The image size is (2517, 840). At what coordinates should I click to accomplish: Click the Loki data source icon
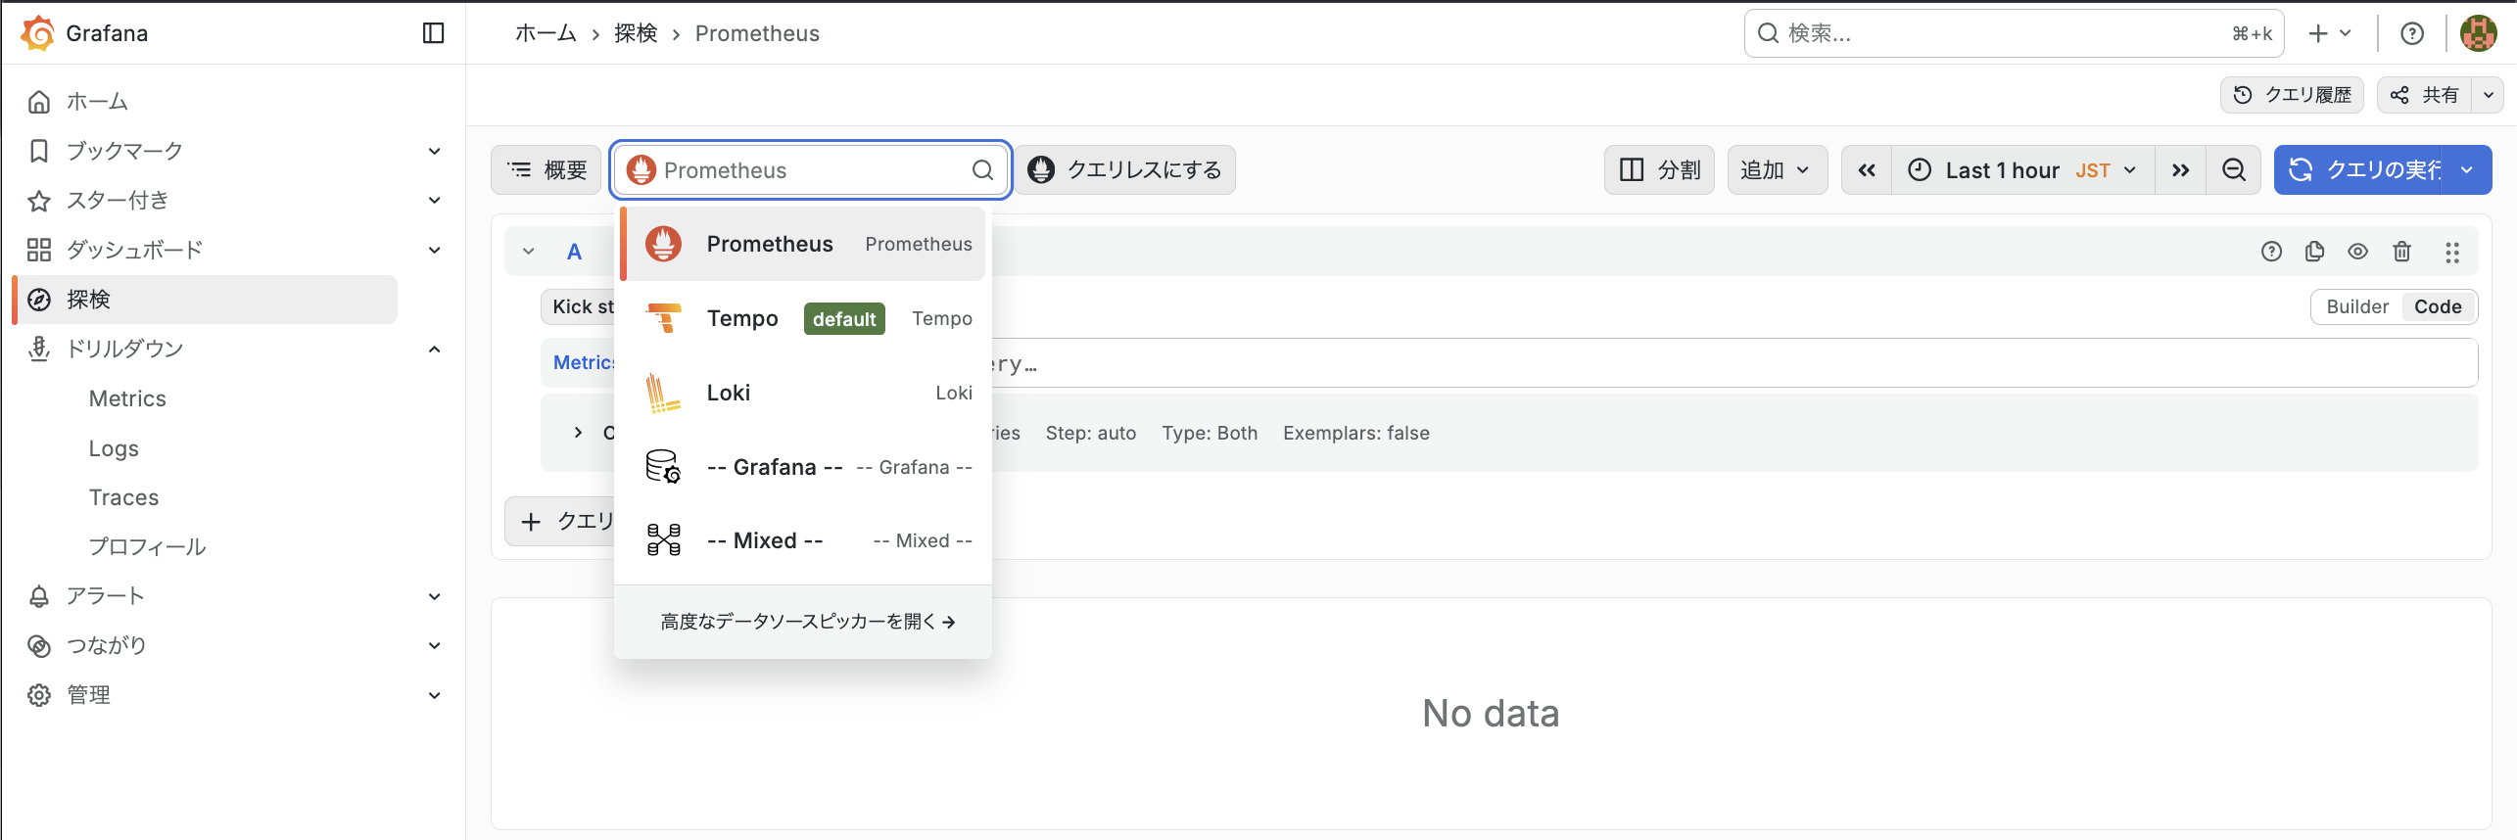point(663,393)
